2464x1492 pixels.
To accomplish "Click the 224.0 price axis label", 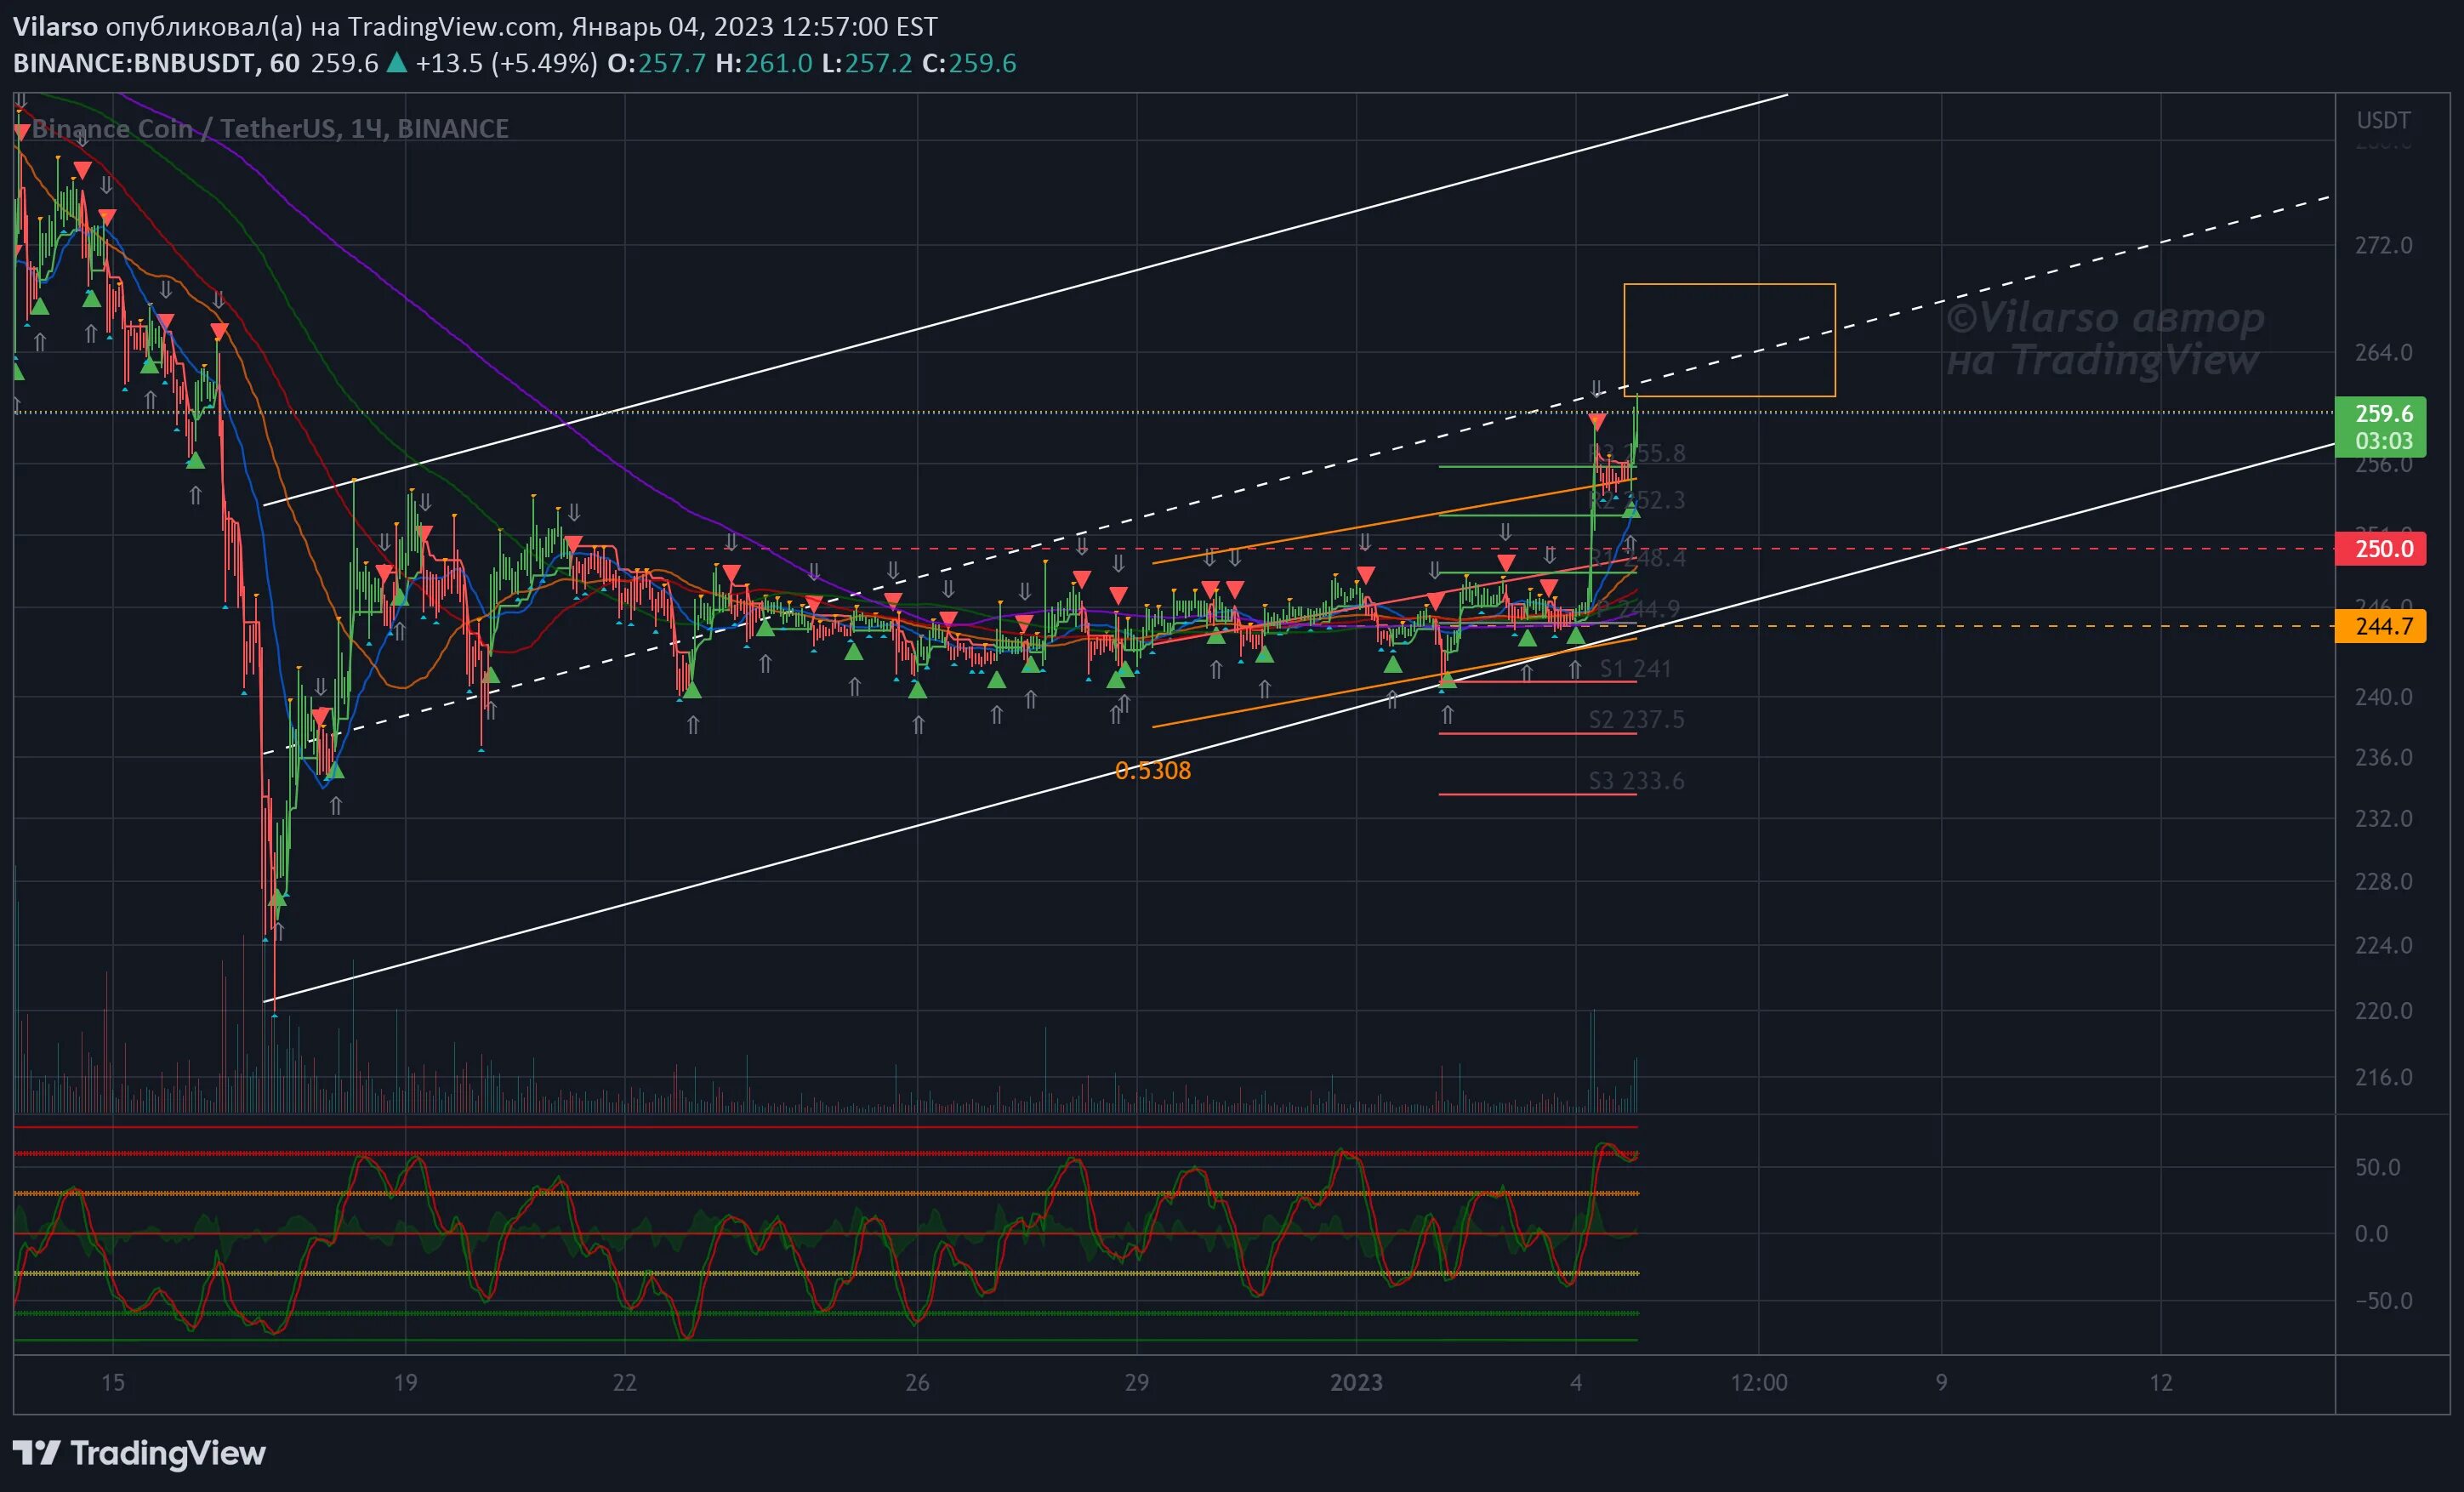I will pyautogui.click(x=2384, y=945).
